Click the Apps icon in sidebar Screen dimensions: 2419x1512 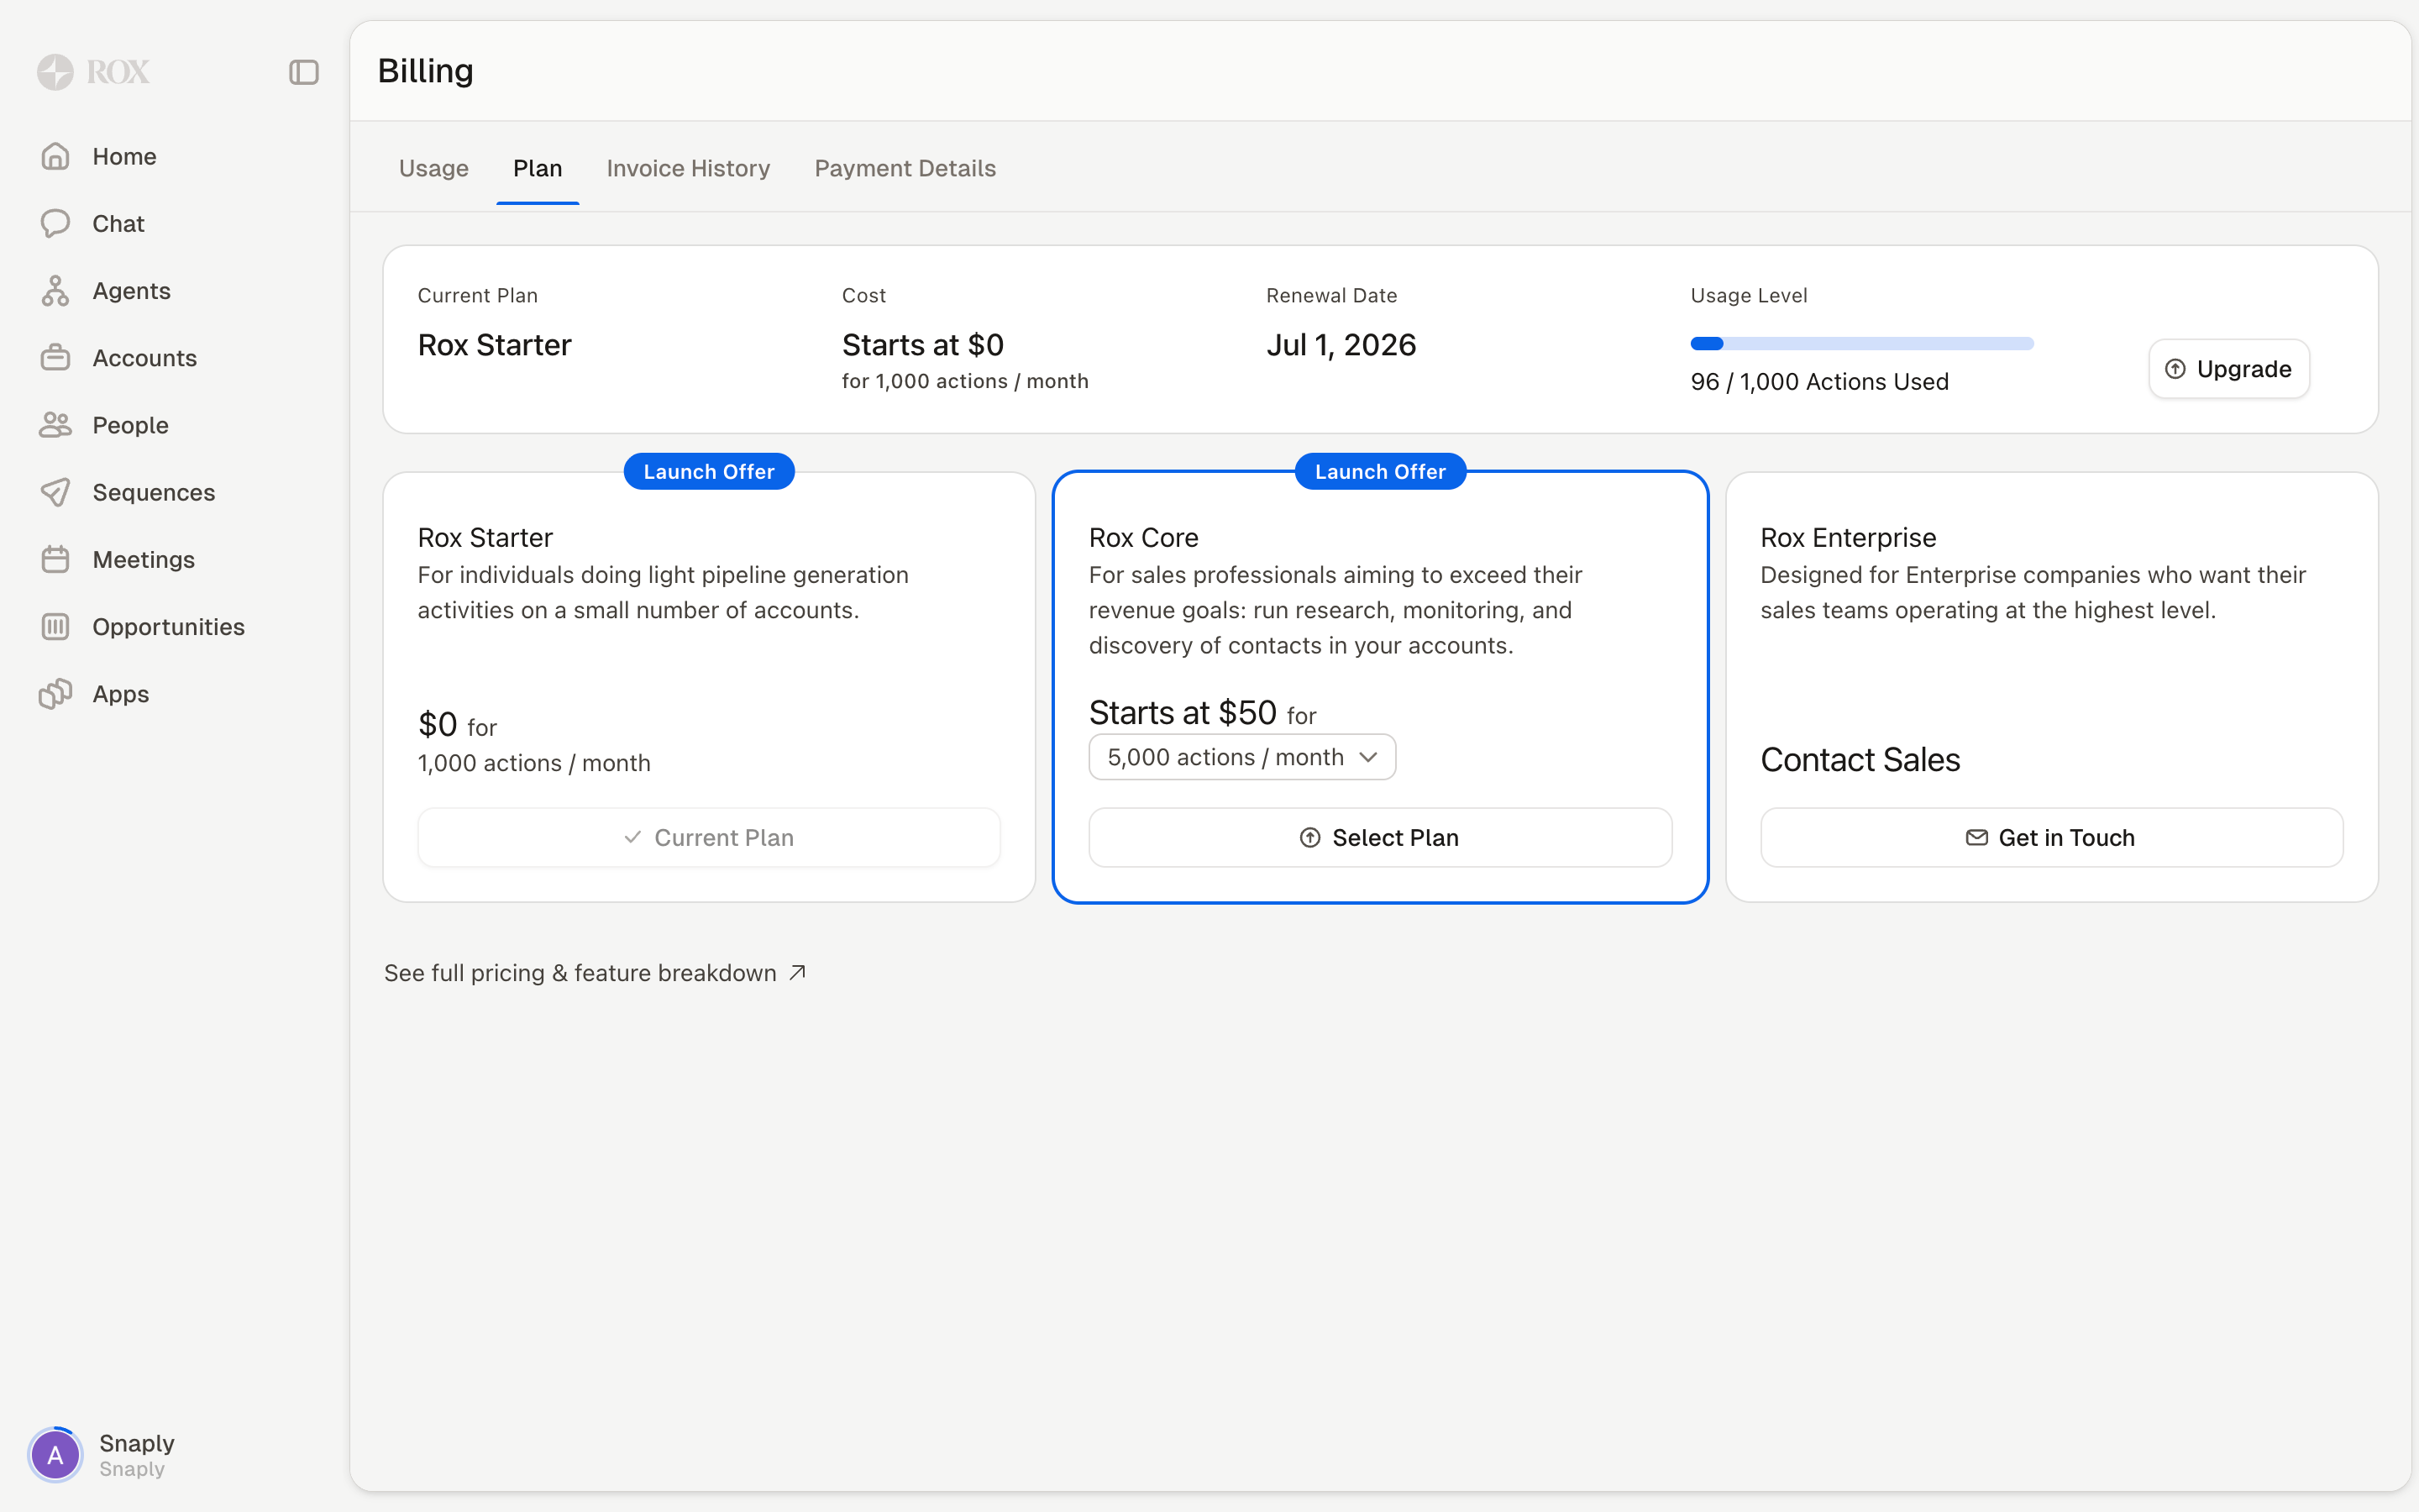pyautogui.click(x=55, y=693)
